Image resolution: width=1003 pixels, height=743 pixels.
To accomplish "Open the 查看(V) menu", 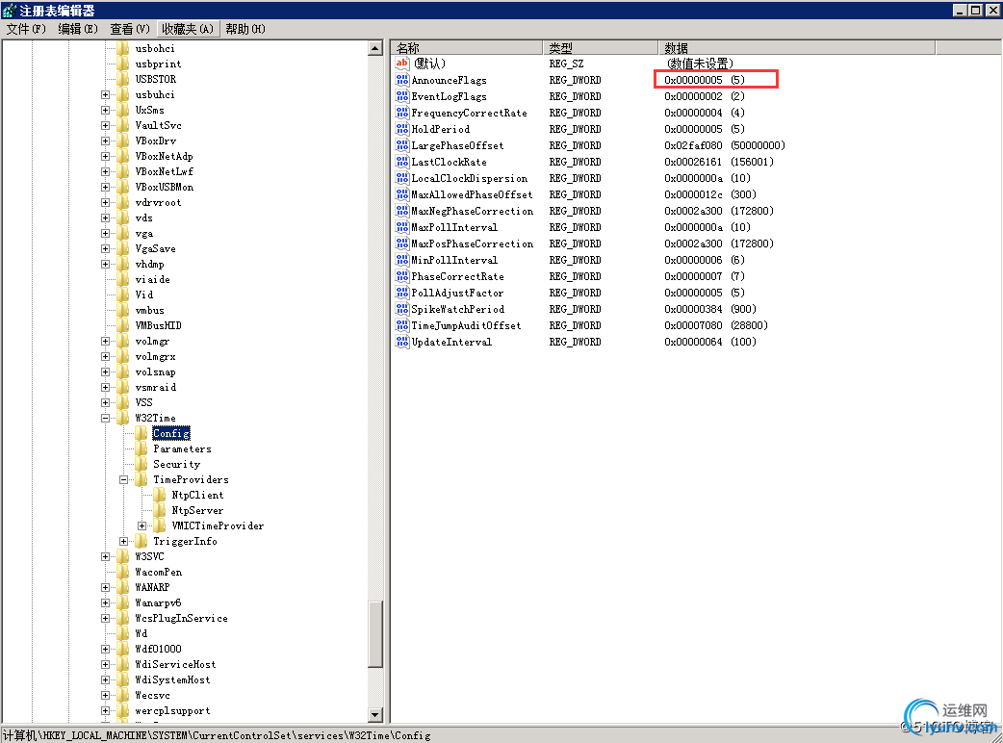I will coord(130,29).
